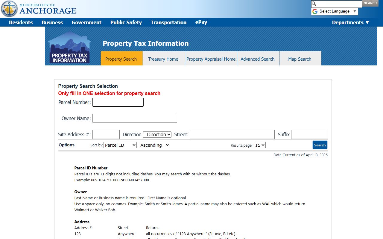Focus the Street input field
Image resolution: width=383 pixels, height=239 pixels.
pos(232,134)
